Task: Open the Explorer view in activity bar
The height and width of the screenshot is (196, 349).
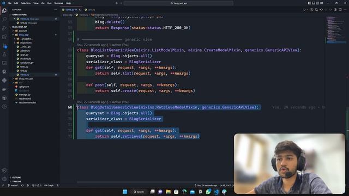Action: coord(4,11)
